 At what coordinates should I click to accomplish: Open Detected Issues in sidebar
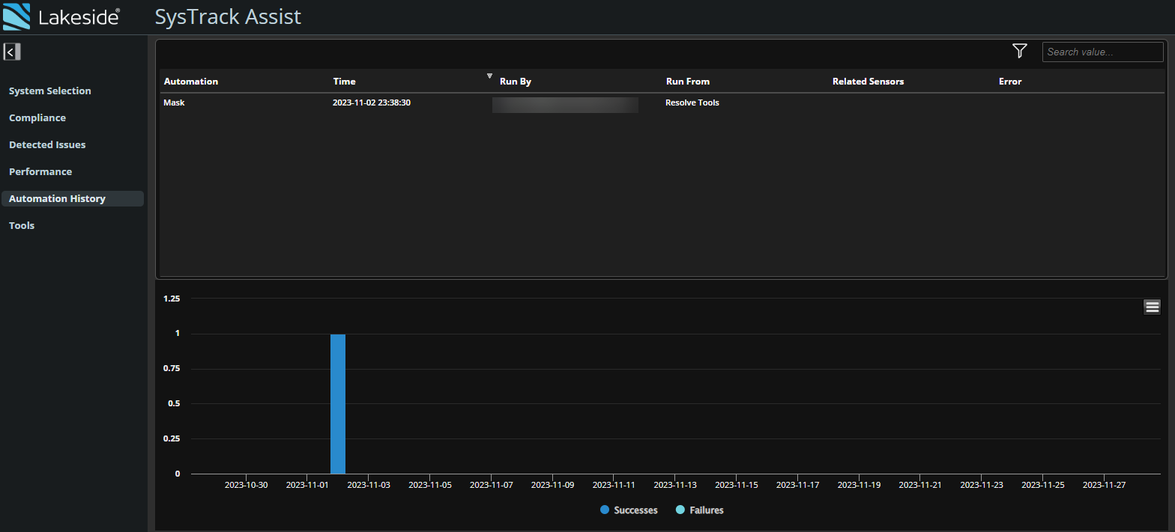[x=47, y=145]
